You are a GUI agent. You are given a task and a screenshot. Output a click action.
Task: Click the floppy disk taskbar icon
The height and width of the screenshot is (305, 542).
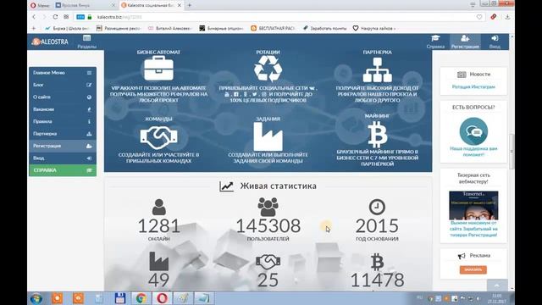pyautogui.click(x=120, y=298)
